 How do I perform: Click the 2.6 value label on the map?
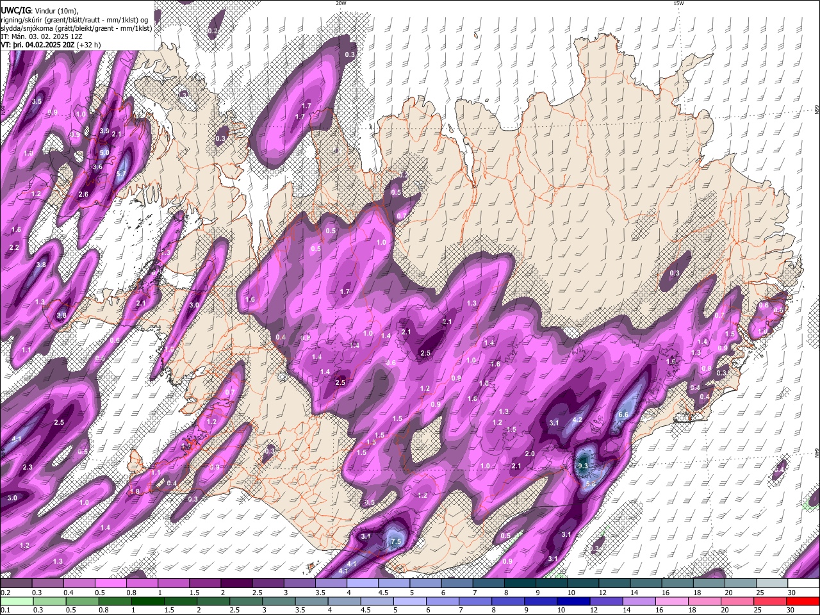[x=83, y=194]
